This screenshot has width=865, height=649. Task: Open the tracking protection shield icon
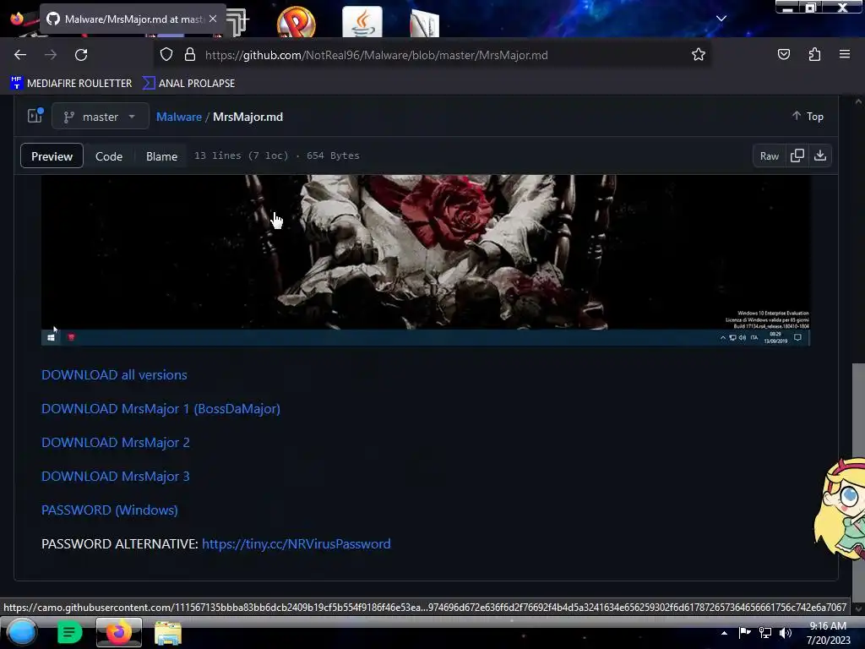tap(166, 55)
